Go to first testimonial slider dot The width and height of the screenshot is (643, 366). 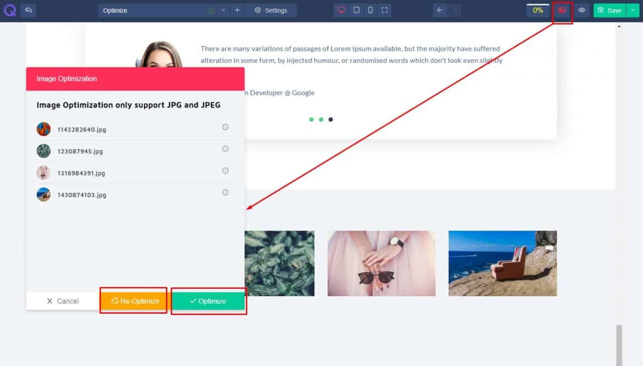pyautogui.click(x=311, y=119)
